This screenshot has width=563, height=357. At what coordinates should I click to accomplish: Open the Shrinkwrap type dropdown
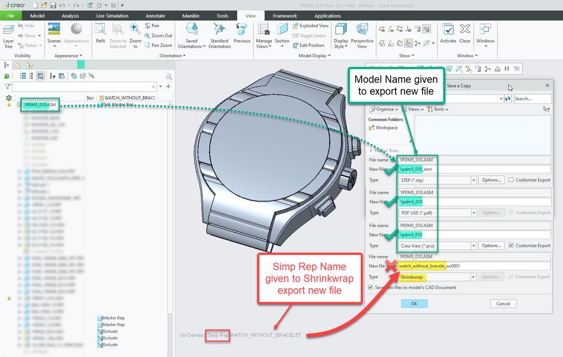coord(473,277)
